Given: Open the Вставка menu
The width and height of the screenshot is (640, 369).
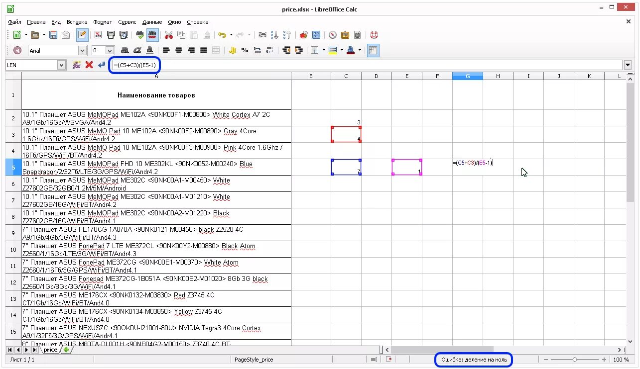Looking at the screenshot, I should coord(77,22).
